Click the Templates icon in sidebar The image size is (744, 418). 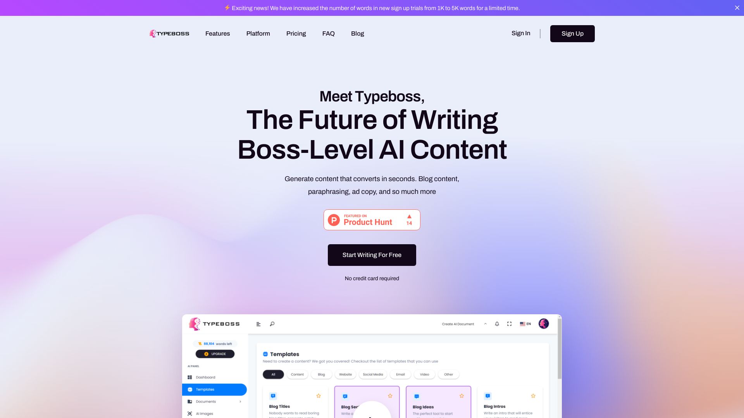[190, 389]
